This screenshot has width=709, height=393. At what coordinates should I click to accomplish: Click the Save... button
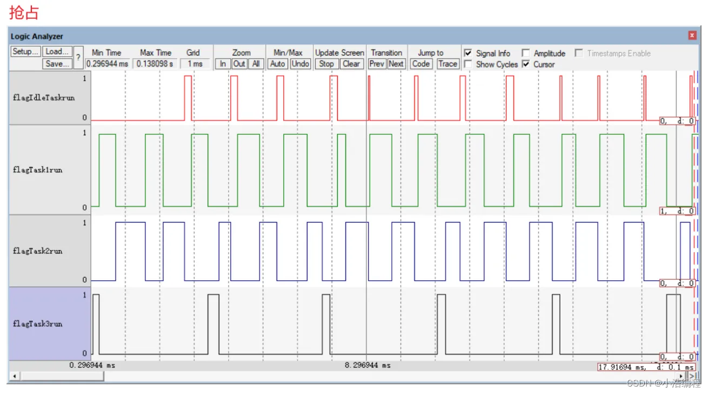click(57, 64)
